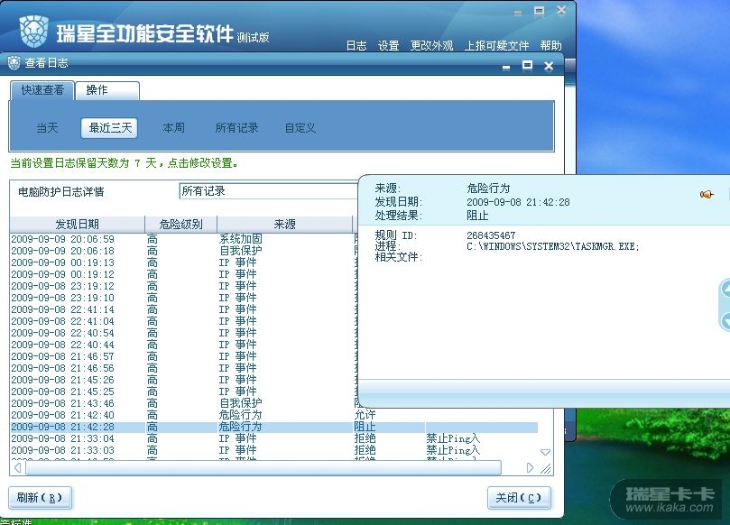This screenshot has height=525, width=730.
Task: Select log row 2009-09-08 21:45:25
Action: pyautogui.click(x=184, y=391)
